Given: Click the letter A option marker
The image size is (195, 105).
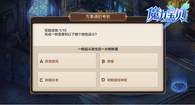Looking at the screenshot, I should (x=41, y=61).
